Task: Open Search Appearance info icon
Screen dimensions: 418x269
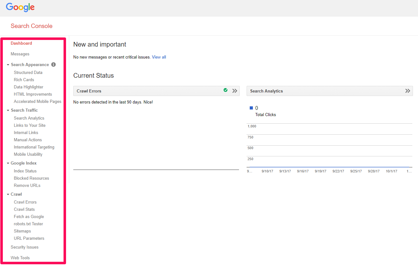Action: (x=53, y=64)
